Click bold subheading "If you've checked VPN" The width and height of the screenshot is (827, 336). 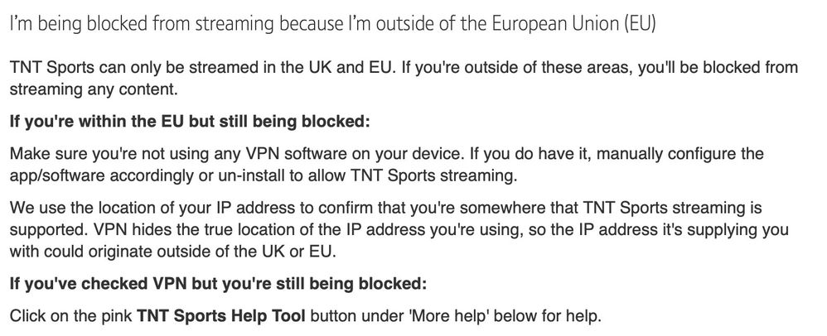[217, 285]
